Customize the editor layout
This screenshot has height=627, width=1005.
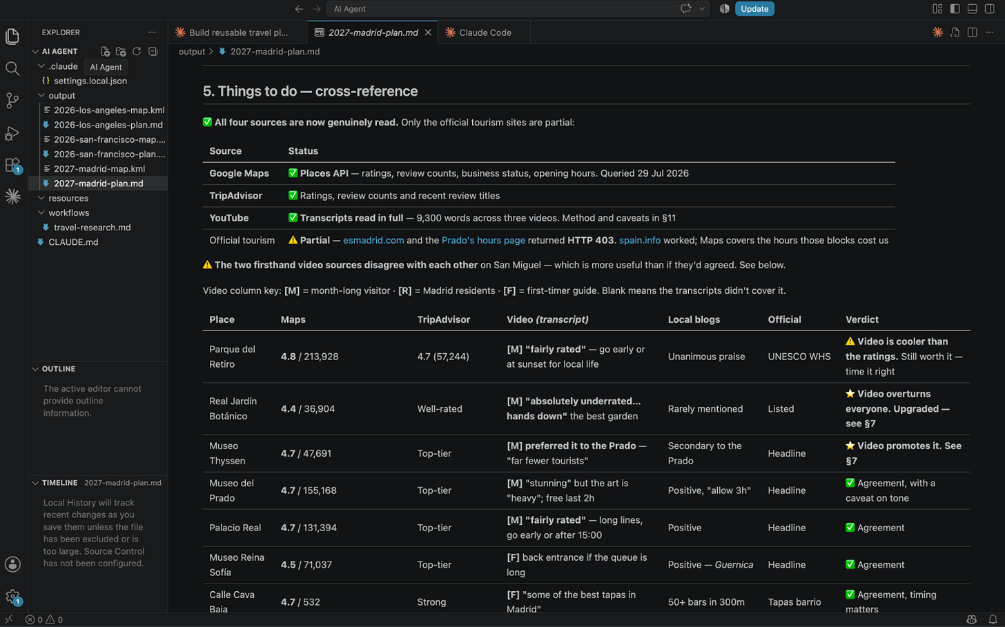[937, 9]
